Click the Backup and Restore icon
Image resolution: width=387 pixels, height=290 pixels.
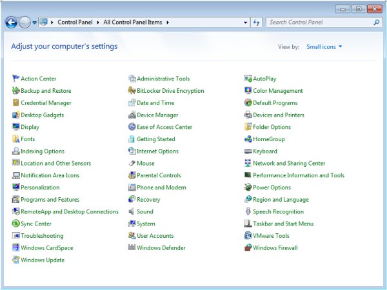[x=15, y=90]
